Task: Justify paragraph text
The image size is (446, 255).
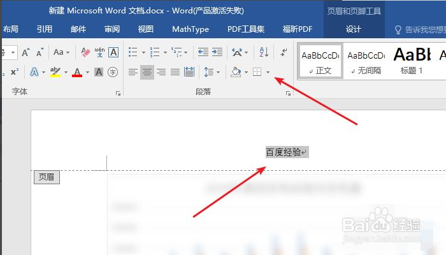Action: pos(175,72)
